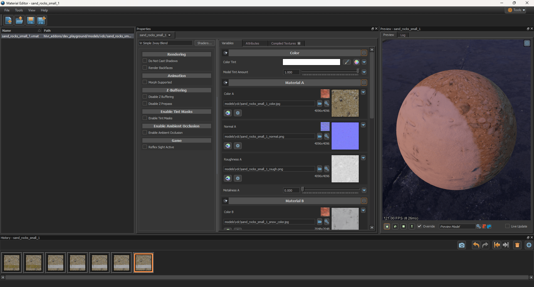The image size is (534, 287).
Task: Open Model Tint Amount dropdown arrow
Action: point(364,72)
